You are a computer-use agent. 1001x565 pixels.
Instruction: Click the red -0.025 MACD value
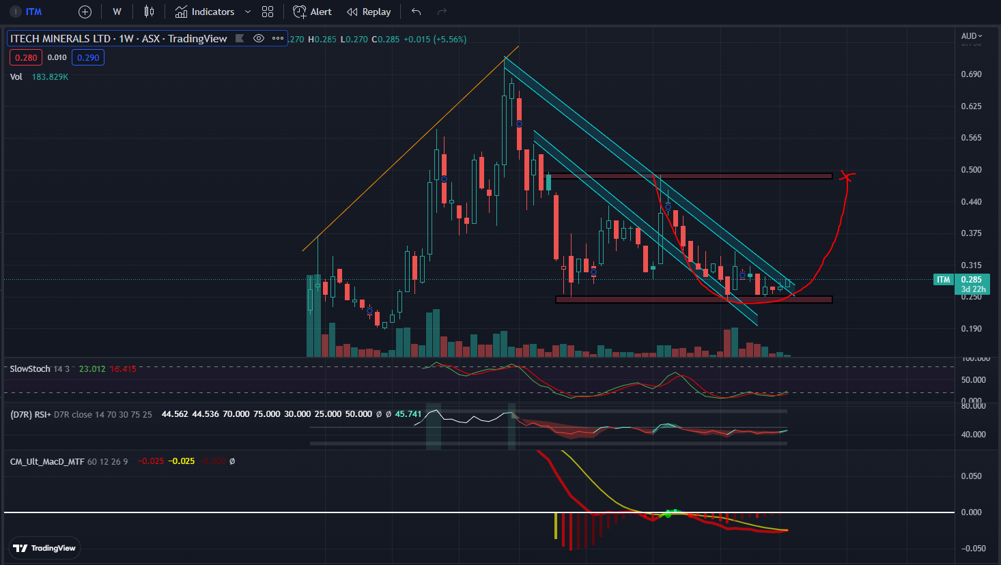tap(151, 461)
